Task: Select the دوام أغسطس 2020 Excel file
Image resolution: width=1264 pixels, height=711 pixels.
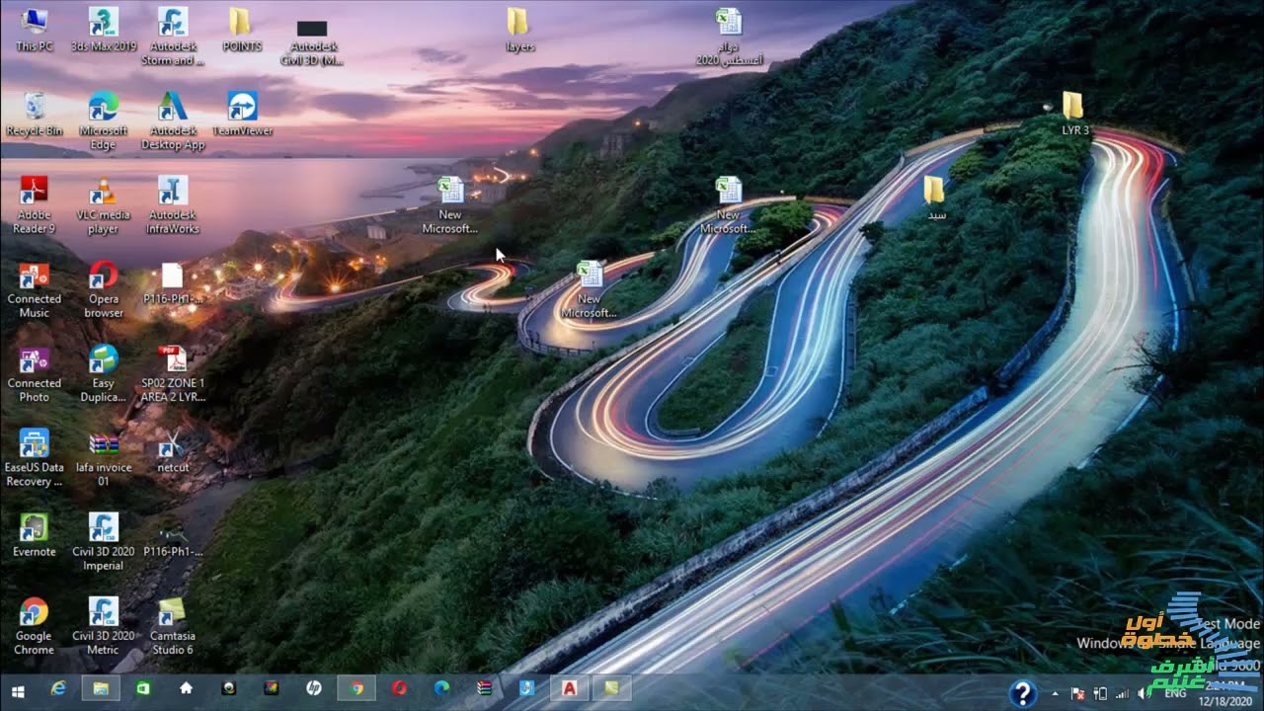Action: pyautogui.click(x=729, y=37)
